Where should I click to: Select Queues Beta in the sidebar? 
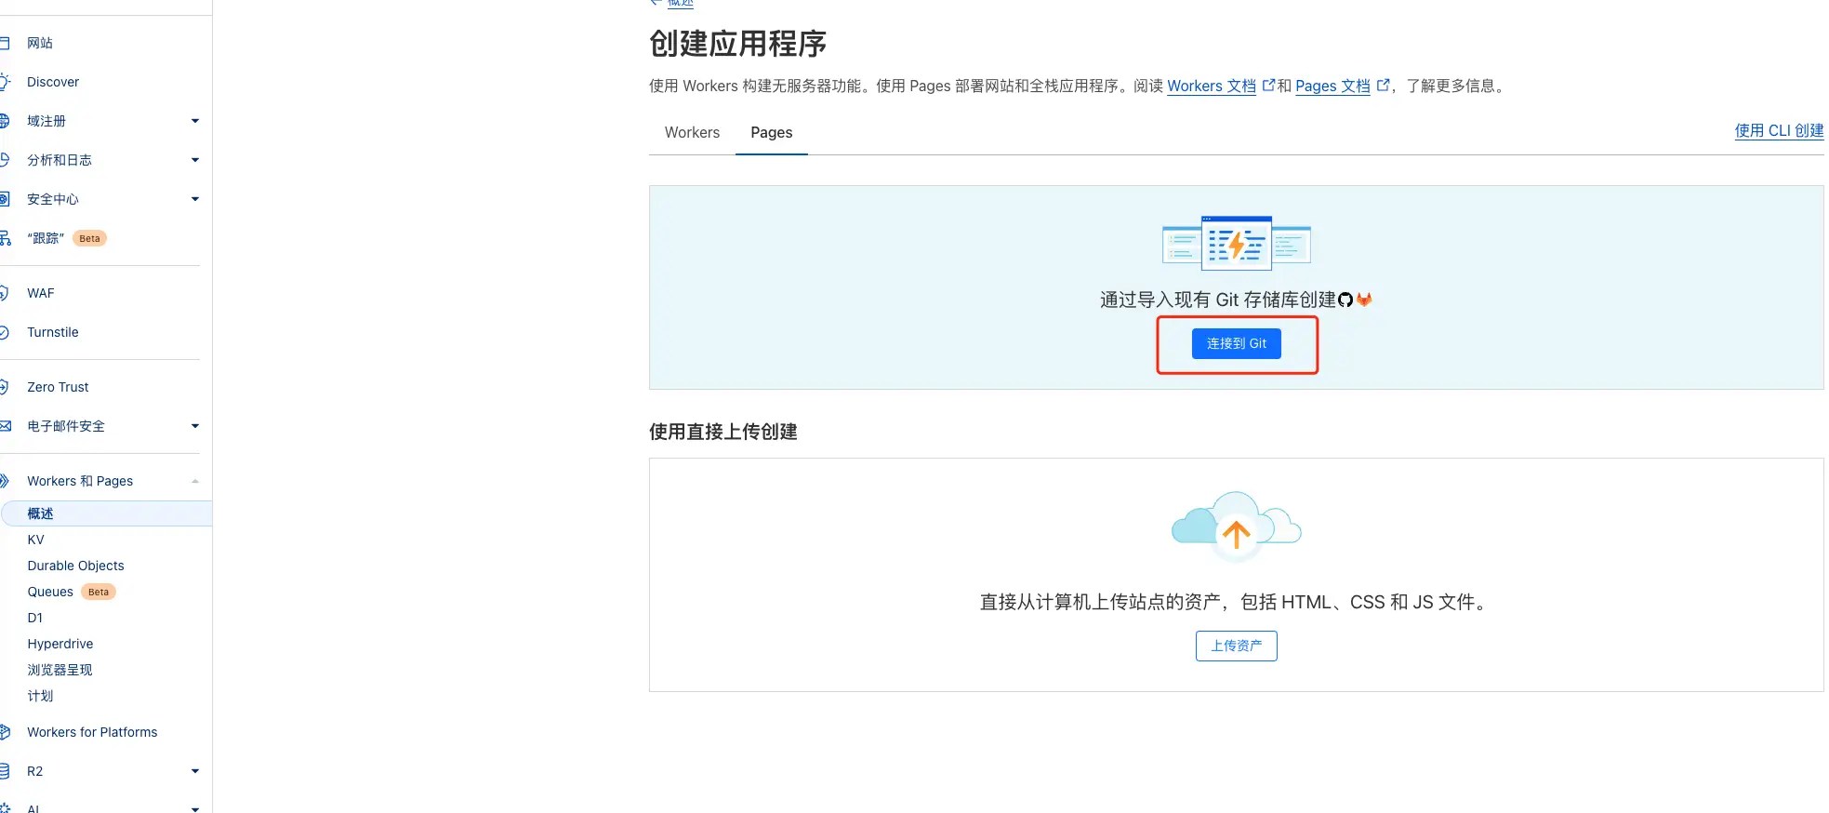click(x=72, y=592)
